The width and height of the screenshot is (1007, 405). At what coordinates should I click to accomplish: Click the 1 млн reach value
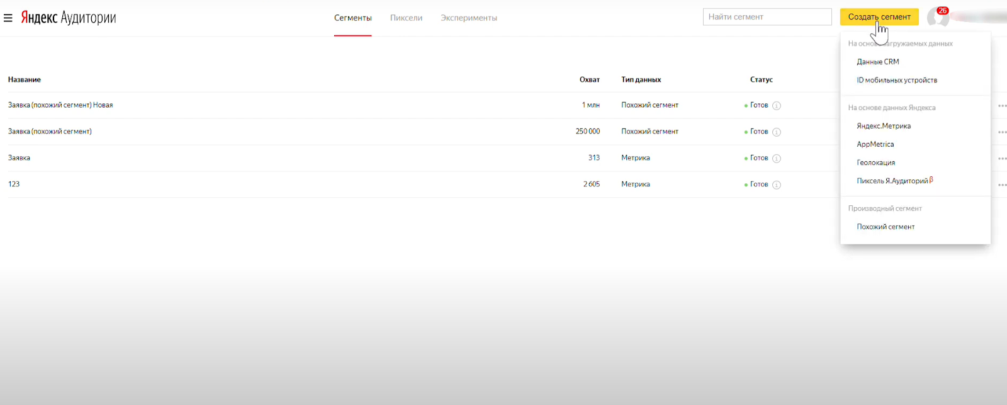(591, 105)
